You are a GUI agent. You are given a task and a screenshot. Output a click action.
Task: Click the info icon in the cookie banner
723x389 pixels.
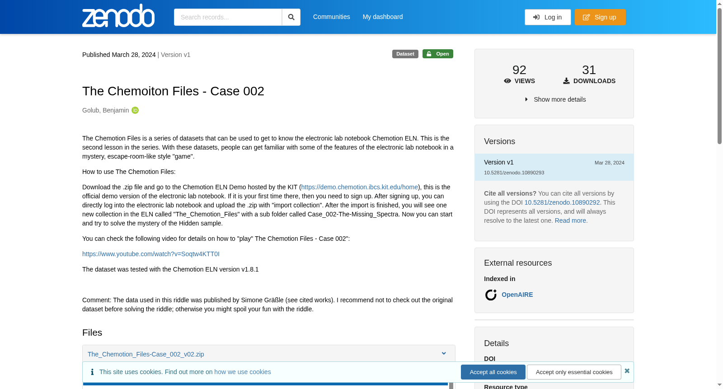[x=92, y=372]
